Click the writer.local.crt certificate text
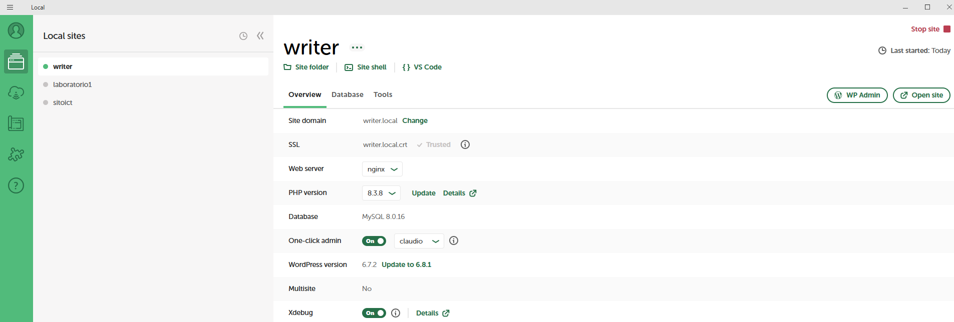The height and width of the screenshot is (322, 954). [x=385, y=144]
